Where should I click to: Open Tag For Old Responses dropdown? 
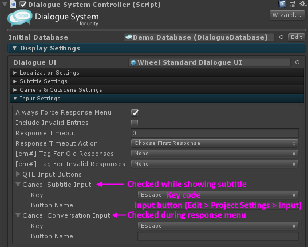(215, 154)
